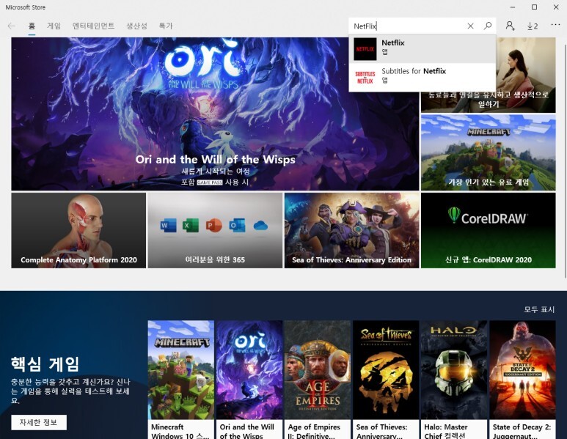This screenshot has width=567, height=439.
Task: Click the Excel icon in the 365 tile
Action: click(x=191, y=226)
